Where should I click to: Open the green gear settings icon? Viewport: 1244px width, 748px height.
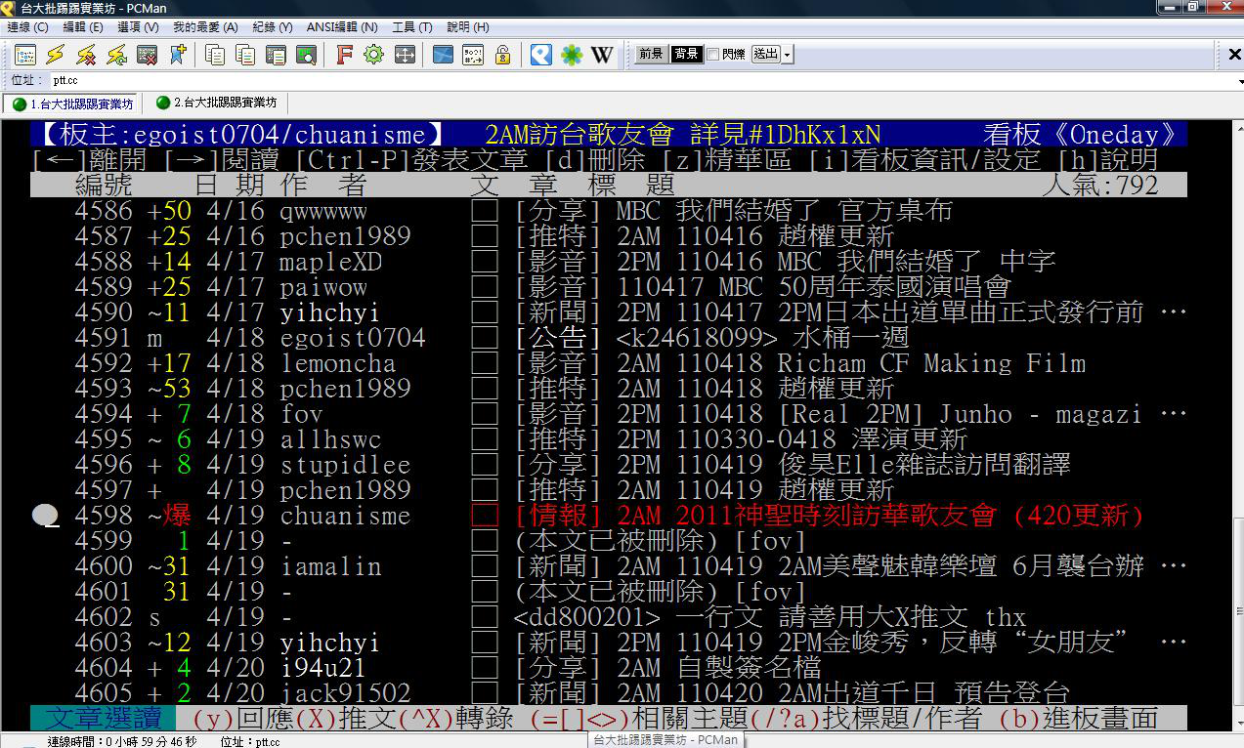(x=373, y=55)
